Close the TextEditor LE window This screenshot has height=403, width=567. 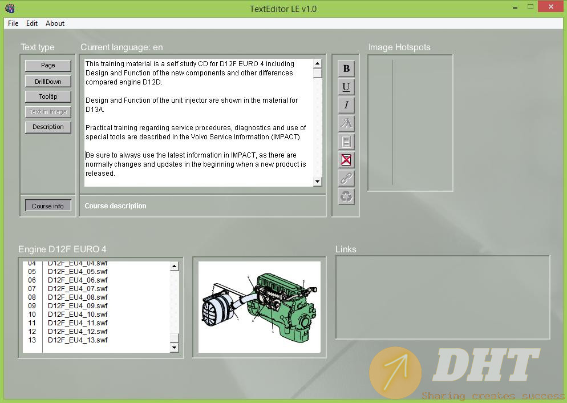[x=550, y=7]
